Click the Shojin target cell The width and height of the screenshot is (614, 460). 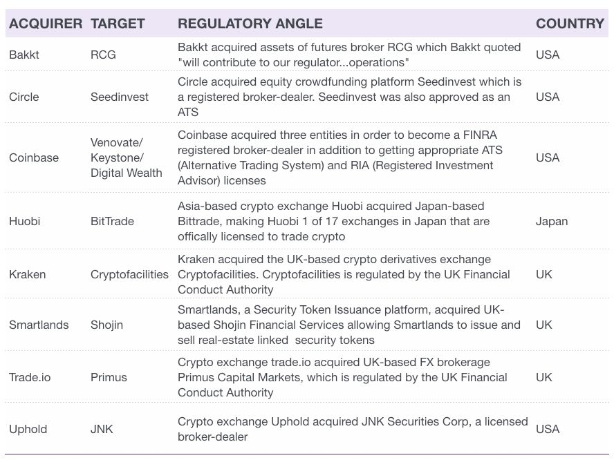click(x=106, y=325)
